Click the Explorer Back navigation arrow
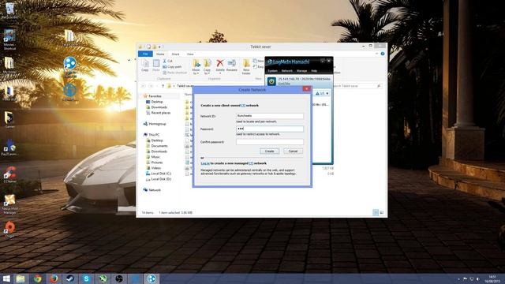505x284 pixels. [x=144, y=86]
